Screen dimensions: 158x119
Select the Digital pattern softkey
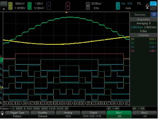click(x=94, y=114)
